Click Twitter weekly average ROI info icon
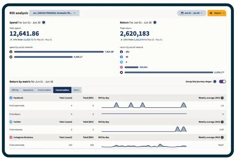 [x=222, y=122]
